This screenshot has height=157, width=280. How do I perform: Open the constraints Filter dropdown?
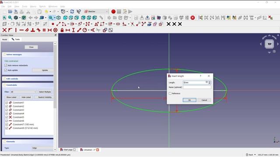coord(23,92)
